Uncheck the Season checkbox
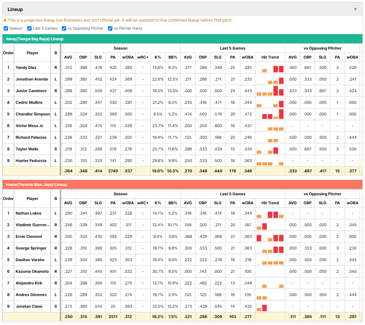The height and width of the screenshot is (325, 365). (6, 28)
